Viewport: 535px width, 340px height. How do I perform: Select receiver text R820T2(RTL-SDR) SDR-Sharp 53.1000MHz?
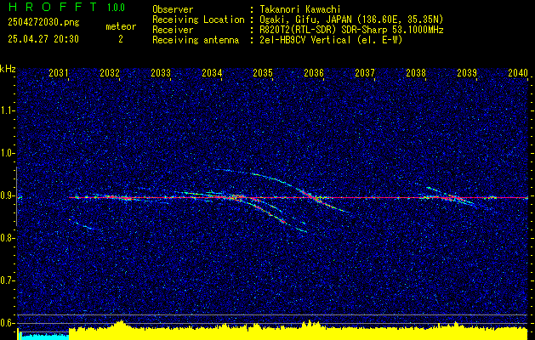point(351,30)
